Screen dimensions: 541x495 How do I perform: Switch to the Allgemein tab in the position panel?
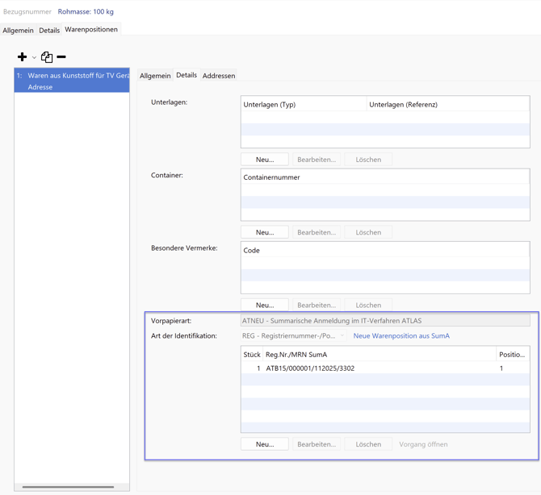[x=155, y=76]
